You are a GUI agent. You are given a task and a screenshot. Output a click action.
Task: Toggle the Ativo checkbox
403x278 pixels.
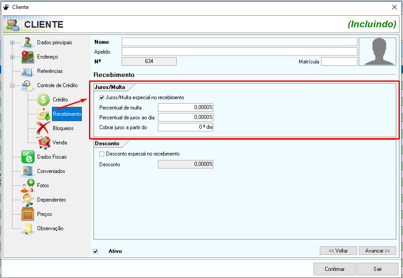click(96, 251)
